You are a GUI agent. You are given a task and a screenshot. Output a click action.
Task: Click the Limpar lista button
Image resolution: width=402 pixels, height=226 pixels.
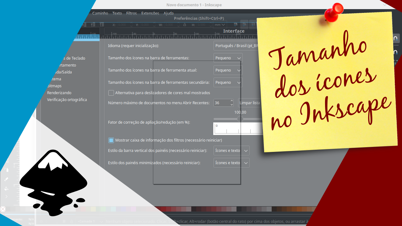coord(249,103)
